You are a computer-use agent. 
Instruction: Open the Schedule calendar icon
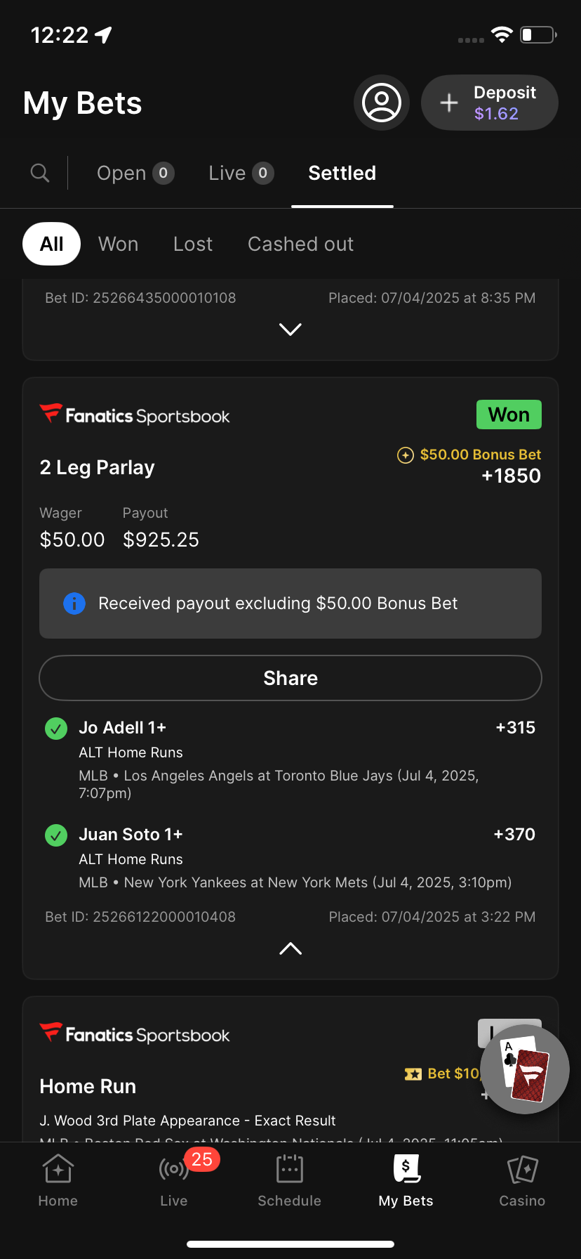[x=289, y=1180]
